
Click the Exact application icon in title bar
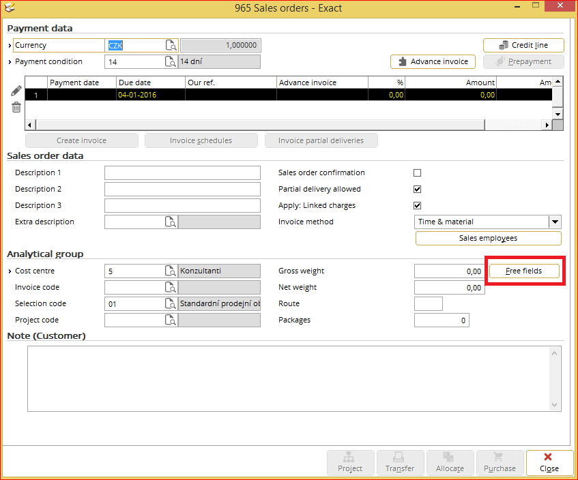tap(10, 7)
